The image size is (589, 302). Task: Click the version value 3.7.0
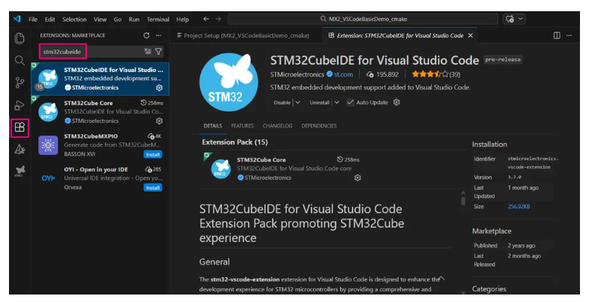point(514,177)
